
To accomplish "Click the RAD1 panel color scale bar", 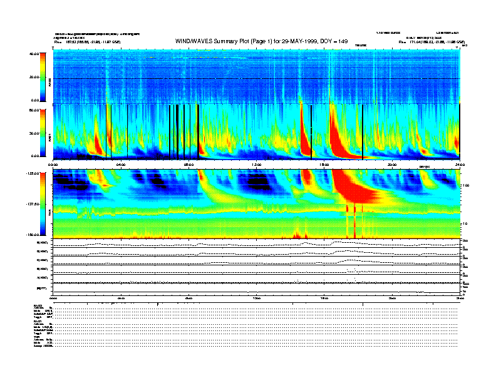I will [43, 133].
